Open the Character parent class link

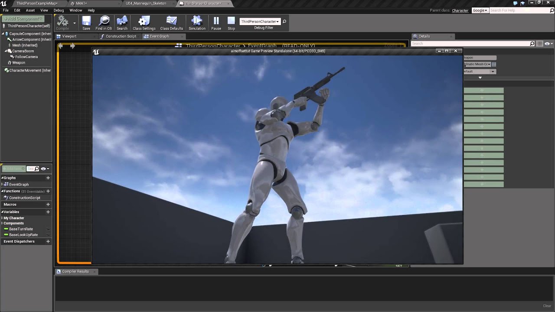[460, 10]
